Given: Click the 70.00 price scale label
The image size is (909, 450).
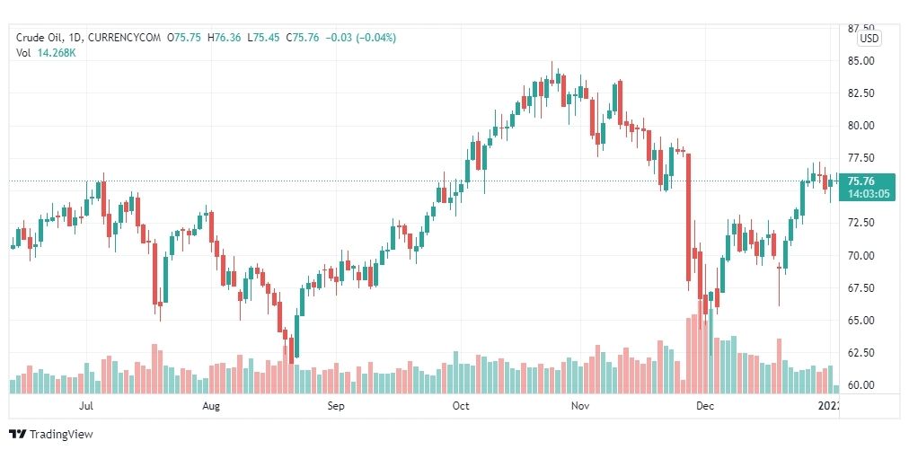Looking at the screenshot, I should [x=860, y=256].
